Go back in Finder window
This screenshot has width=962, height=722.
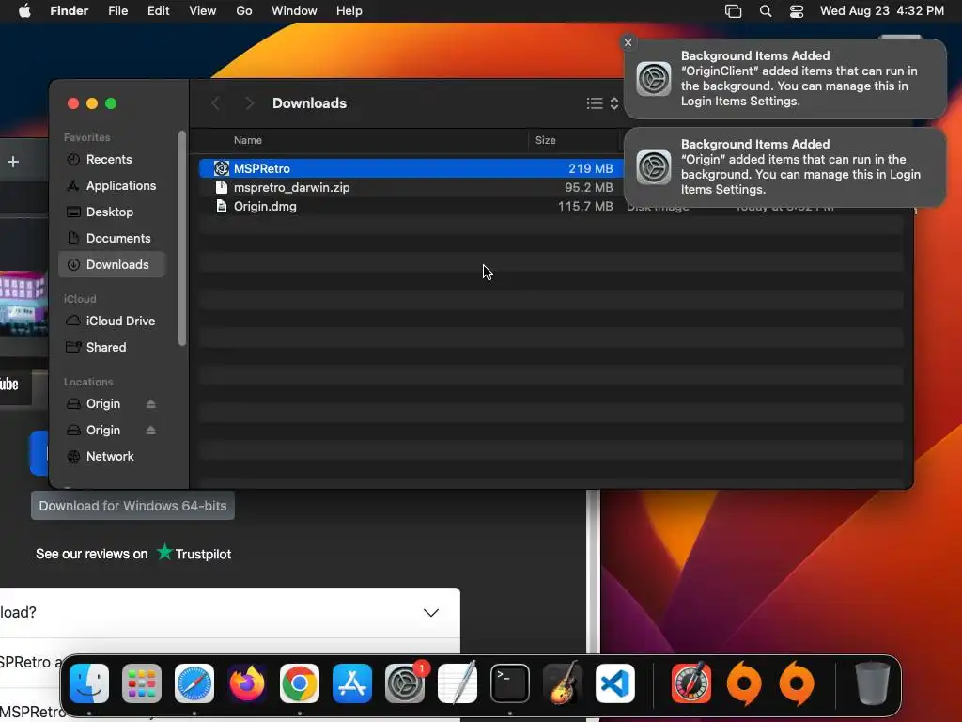click(215, 103)
